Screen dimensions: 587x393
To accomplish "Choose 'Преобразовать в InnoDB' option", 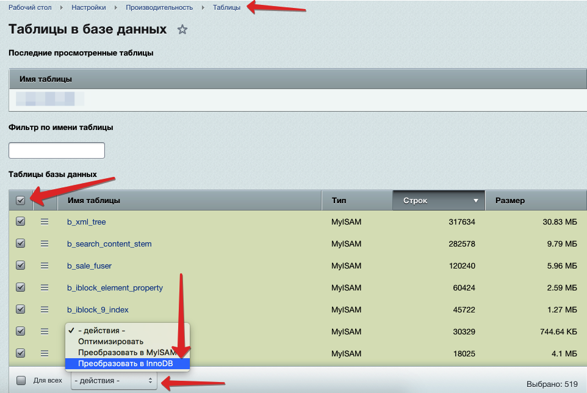I will tap(126, 364).
